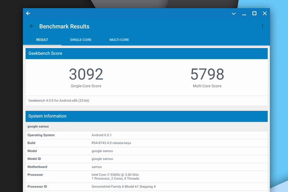The height and width of the screenshot is (192, 288).
Task: Switch to the RESULT tab
Action: 42,40
